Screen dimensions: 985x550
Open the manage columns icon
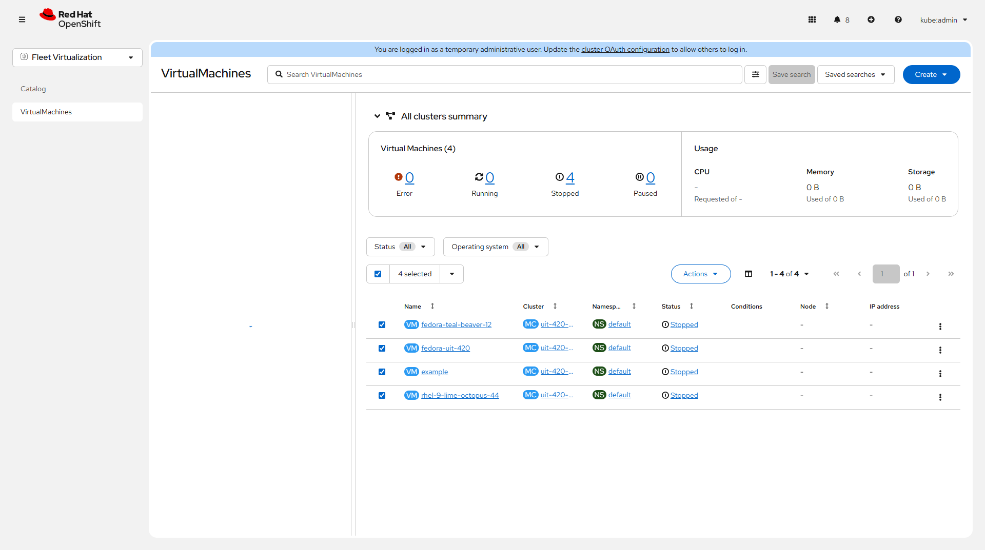tap(748, 274)
